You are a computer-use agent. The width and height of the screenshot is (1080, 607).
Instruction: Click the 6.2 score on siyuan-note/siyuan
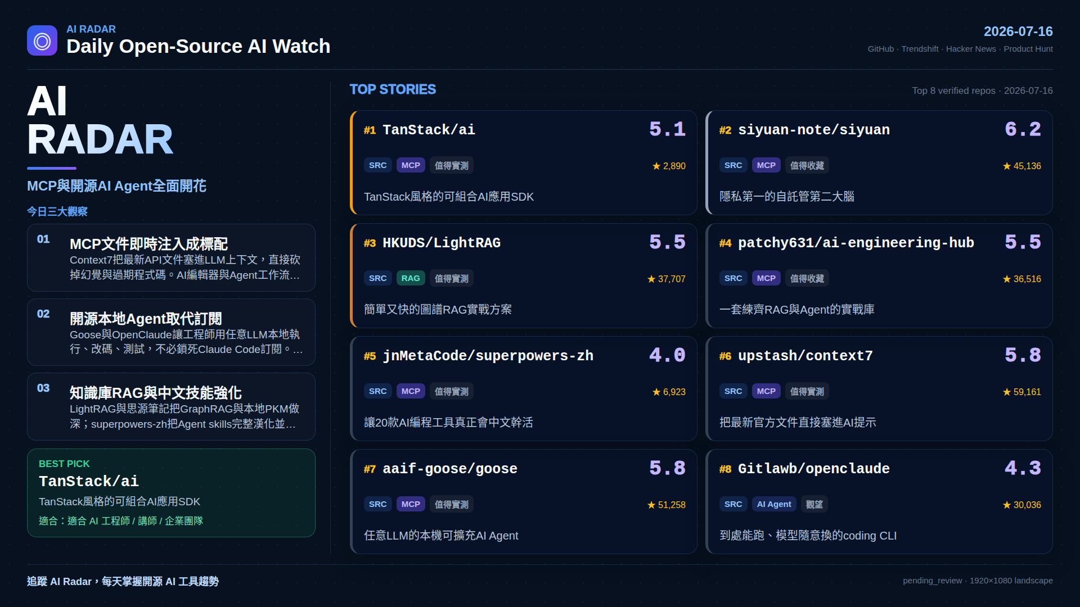1023,129
